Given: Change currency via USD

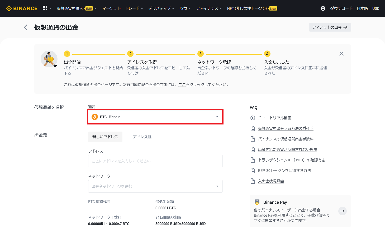Looking at the screenshot, I should [376, 8].
